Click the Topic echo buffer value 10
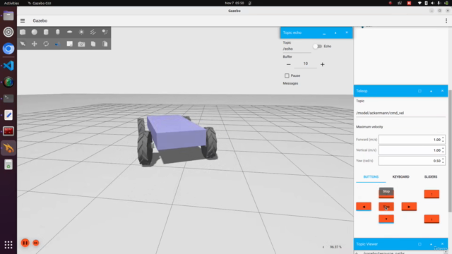 (305, 64)
